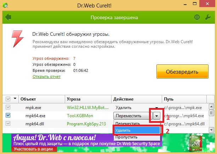217x154 pixels.
Task: Click the path c:\progra...\mpk.exe
Action: [x=183, y=108]
